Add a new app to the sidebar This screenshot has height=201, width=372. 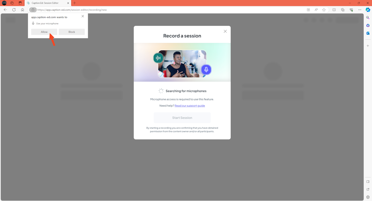pos(368,46)
